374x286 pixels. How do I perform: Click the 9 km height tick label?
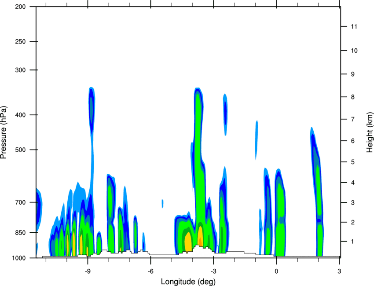point(353,74)
